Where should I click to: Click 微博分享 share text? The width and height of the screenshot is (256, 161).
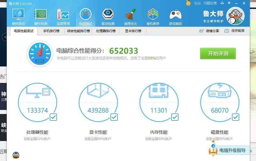(213, 31)
